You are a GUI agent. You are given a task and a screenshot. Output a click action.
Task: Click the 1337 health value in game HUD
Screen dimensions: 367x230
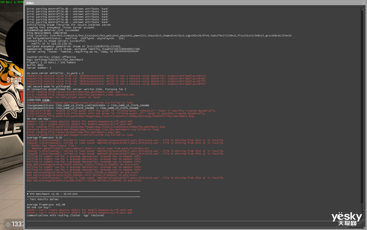coord(18,224)
